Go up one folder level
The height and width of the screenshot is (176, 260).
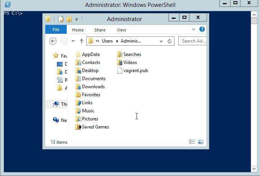tap(82, 41)
